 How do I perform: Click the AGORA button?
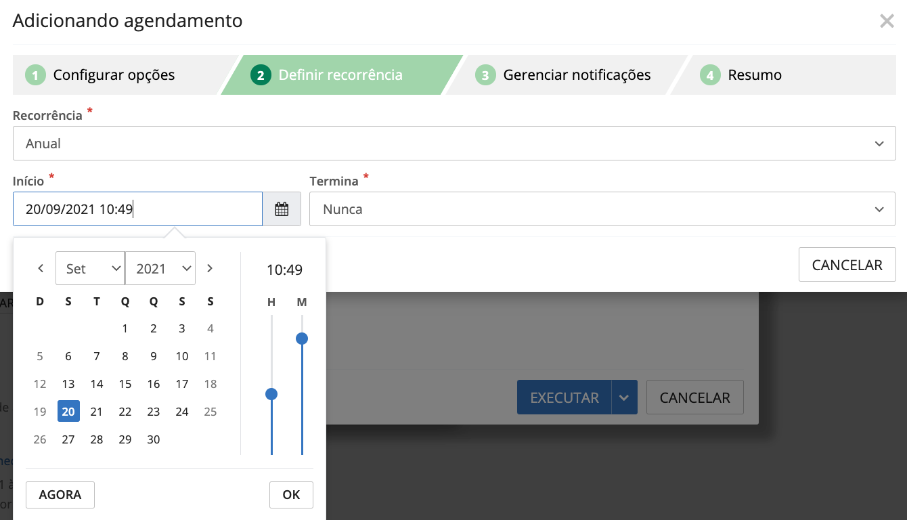coord(60,495)
